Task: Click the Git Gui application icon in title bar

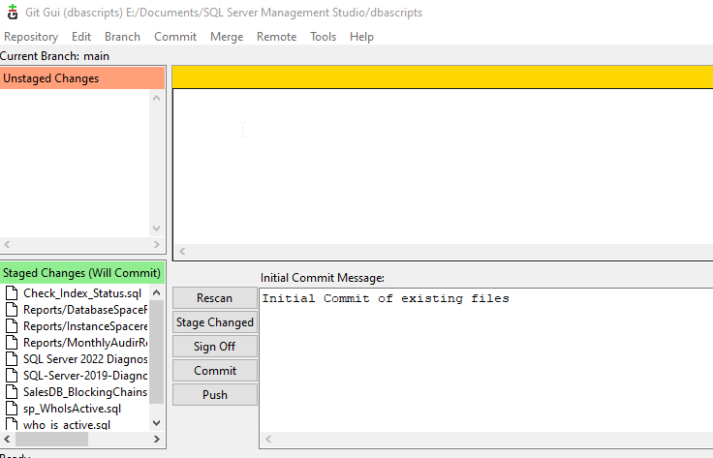Action: pos(13,12)
